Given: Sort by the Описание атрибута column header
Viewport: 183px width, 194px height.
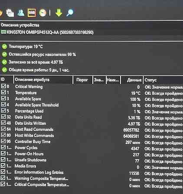Looking at the screenshot, I should click(43, 80).
